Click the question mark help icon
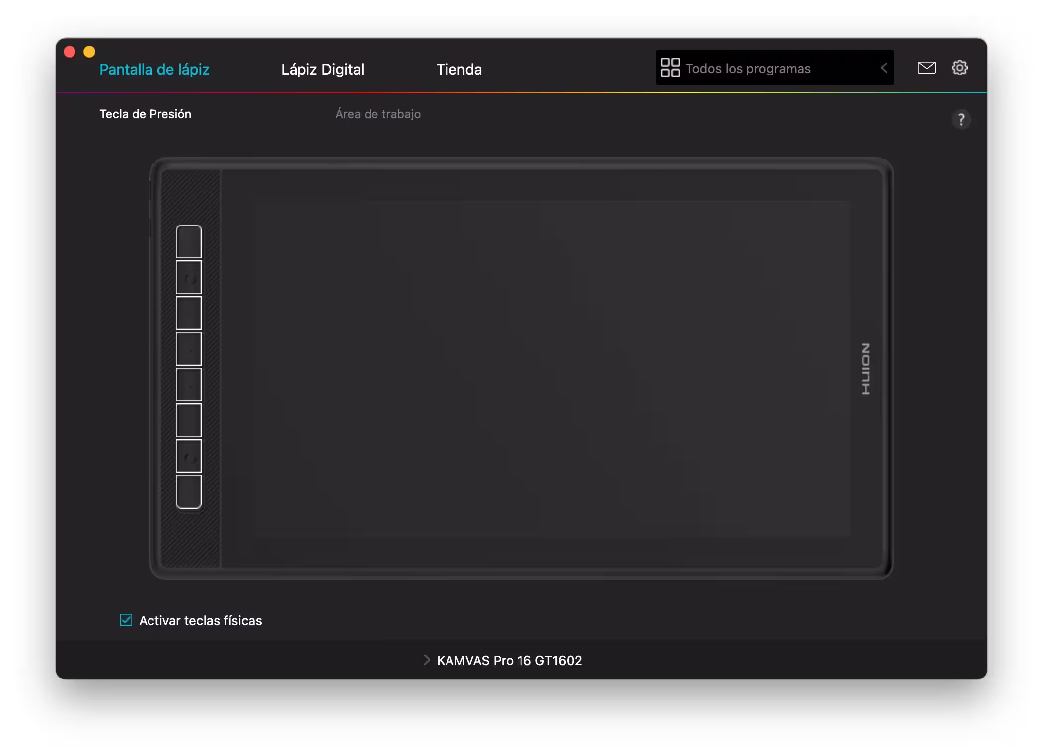The width and height of the screenshot is (1043, 753). click(x=961, y=120)
